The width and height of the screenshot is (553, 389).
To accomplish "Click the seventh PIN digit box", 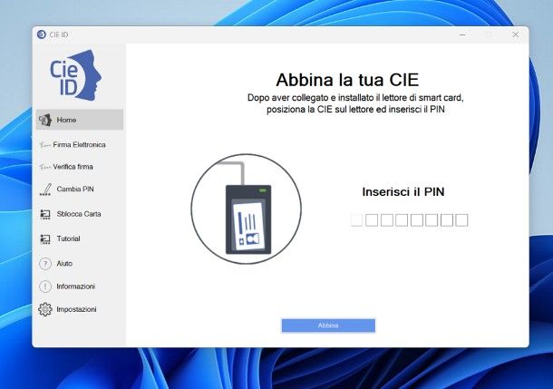I will pyautogui.click(x=447, y=220).
